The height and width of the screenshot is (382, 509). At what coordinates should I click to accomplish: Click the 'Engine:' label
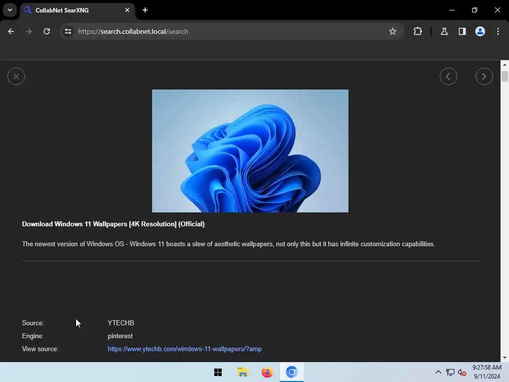32,336
